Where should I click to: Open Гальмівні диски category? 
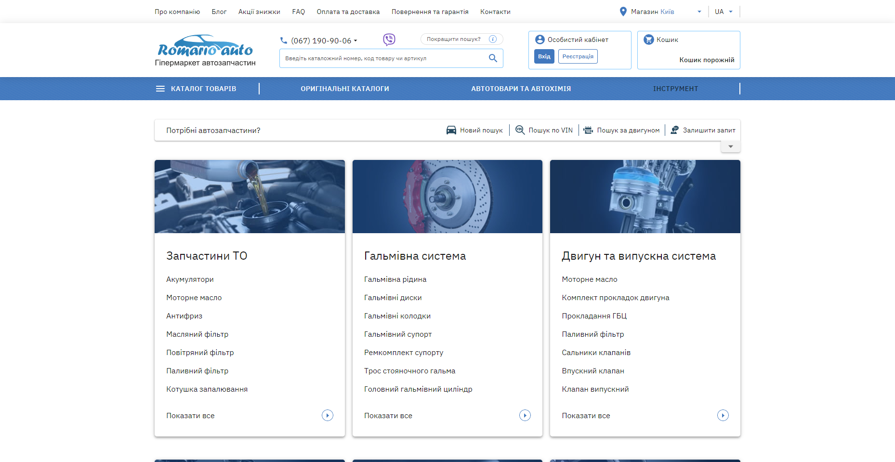click(393, 298)
